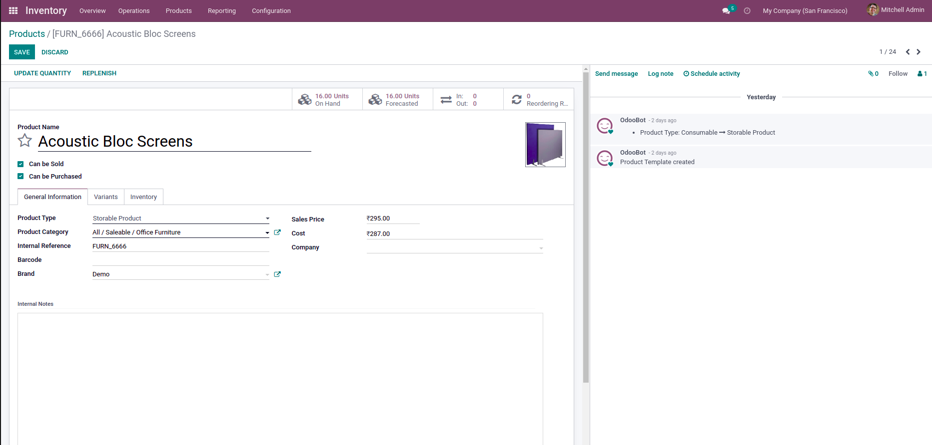
Task: Open the apps grid menu icon
Action: pos(13,10)
